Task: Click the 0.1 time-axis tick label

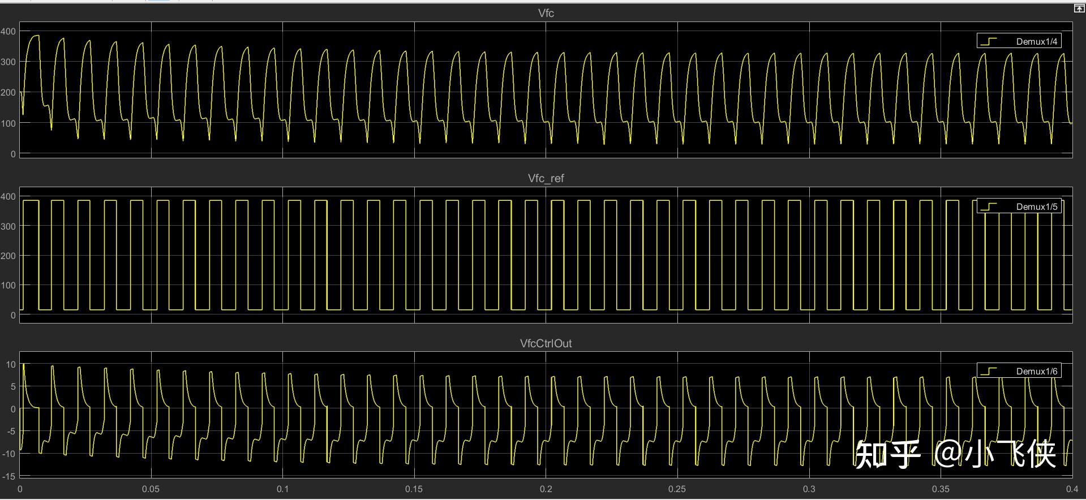Action: click(282, 489)
